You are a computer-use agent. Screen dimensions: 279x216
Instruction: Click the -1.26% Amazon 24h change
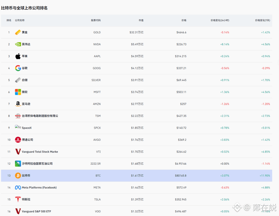tap(225, 104)
